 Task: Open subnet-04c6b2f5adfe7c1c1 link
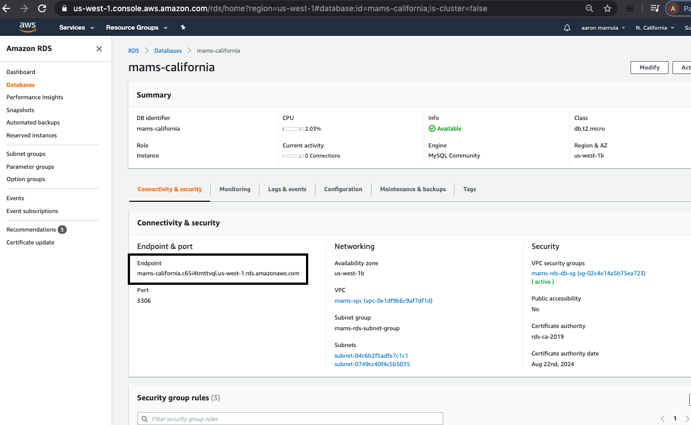(x=371, y=355)
